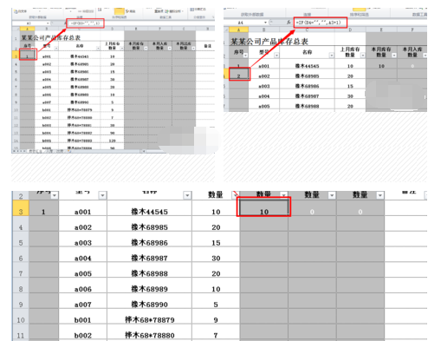The height and width of the screenshot is (341, 441).
Task: Click cell 榉木68*78879 in the enlarged sheet
Action: [x=149, y=316]
